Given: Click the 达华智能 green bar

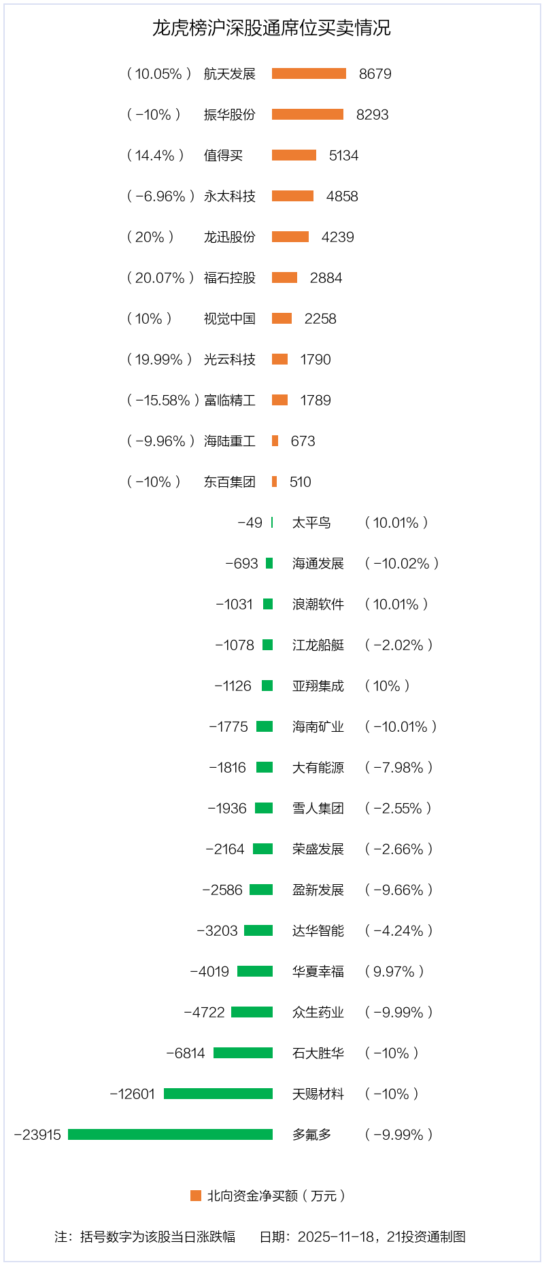Looking at the screenshot, I should [258, 930].
